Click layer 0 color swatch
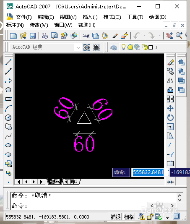This screenshot has height=224, width=190. click(151, 47)
